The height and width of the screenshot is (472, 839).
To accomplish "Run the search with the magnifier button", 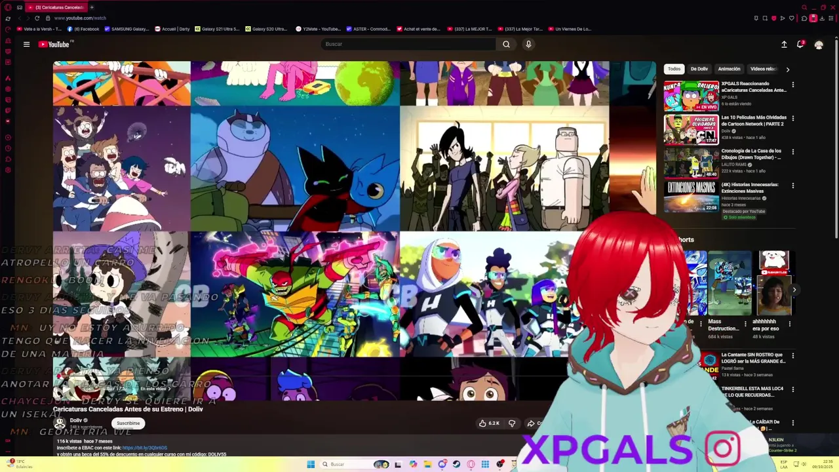I will [506, 44].
